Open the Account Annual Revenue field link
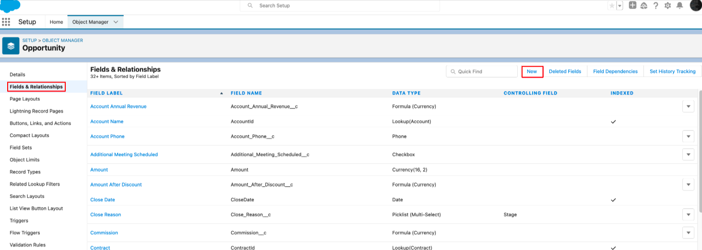Screen dimensions: 702x250 point(118,107)
